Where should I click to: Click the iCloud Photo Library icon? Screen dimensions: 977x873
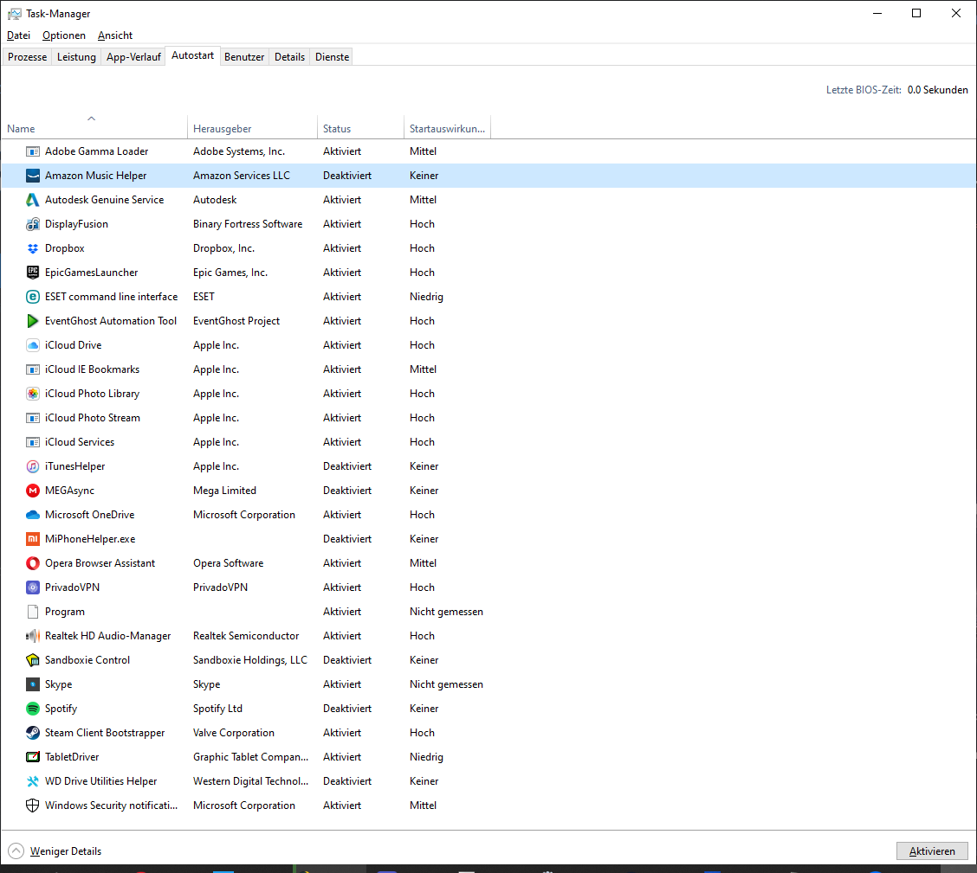click(32, 394)
